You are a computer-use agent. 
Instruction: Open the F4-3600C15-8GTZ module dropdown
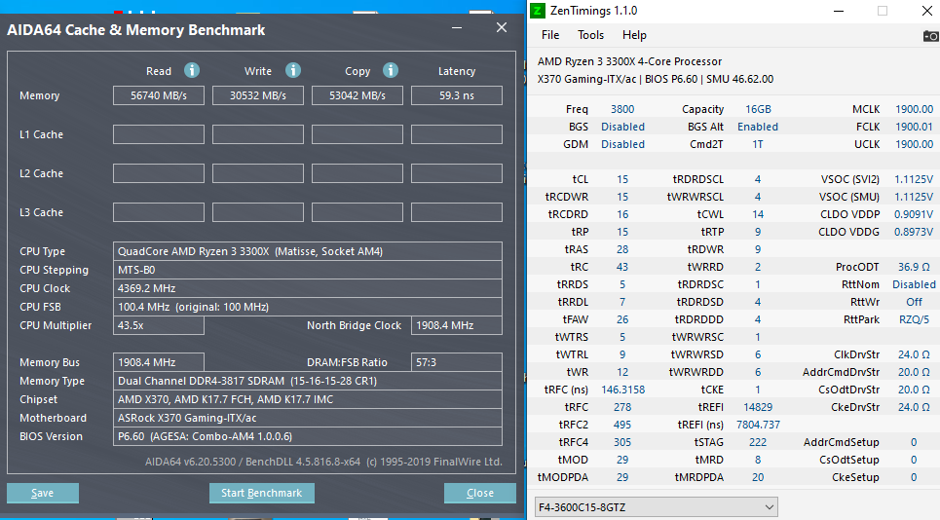[x=656, y=506]
